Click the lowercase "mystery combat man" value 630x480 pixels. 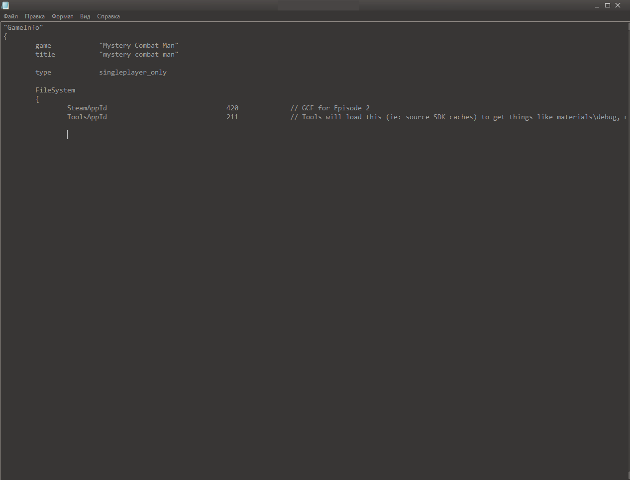pyautogui.click(x=139, y=54)
